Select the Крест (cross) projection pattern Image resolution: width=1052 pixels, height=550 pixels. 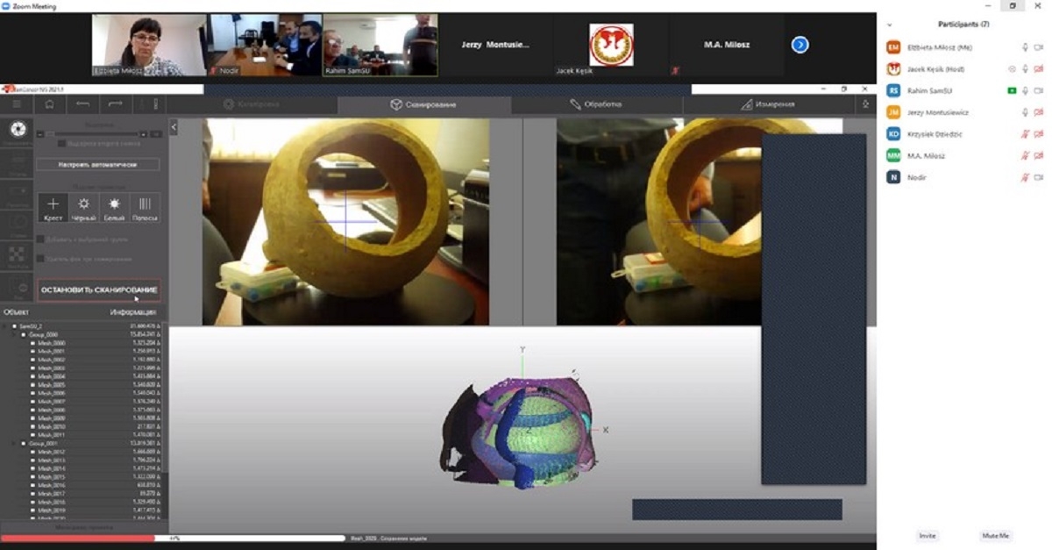click(x=53, y=207)
